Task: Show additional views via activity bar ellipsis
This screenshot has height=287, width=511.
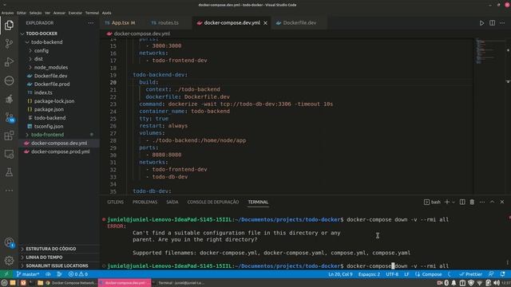Action: 9,191
